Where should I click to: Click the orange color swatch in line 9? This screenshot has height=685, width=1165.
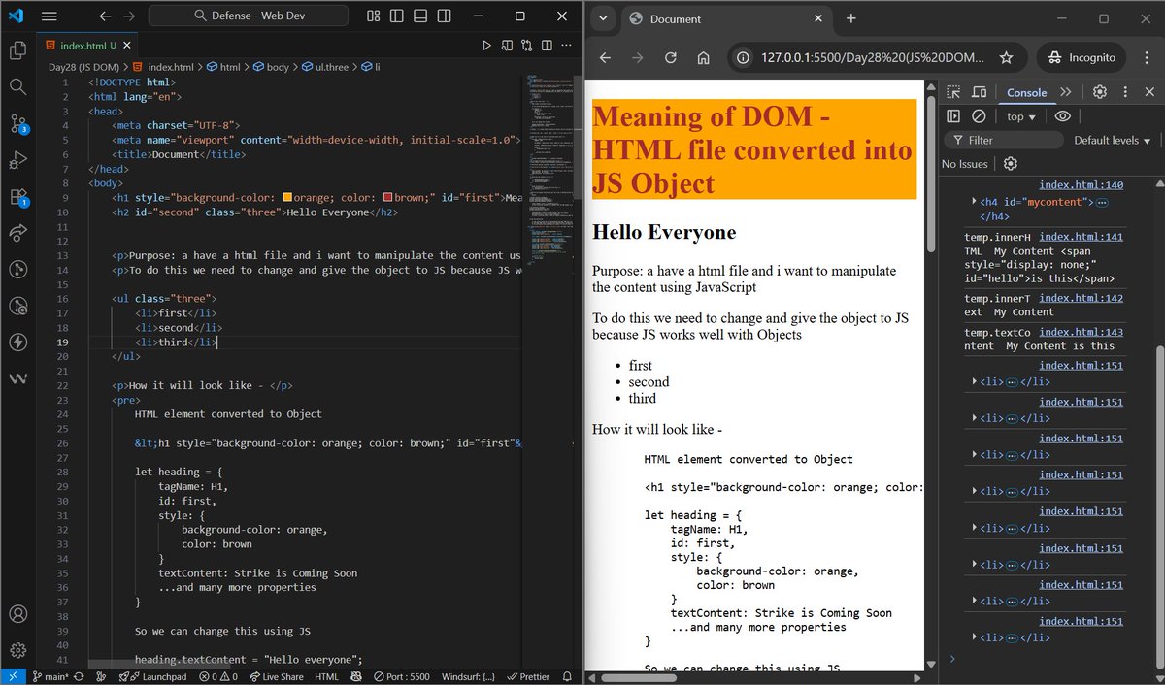pyautogui.click(x=287, y=197)
